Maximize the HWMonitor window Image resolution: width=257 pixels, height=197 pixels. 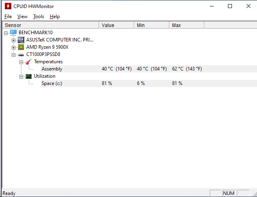230,6
